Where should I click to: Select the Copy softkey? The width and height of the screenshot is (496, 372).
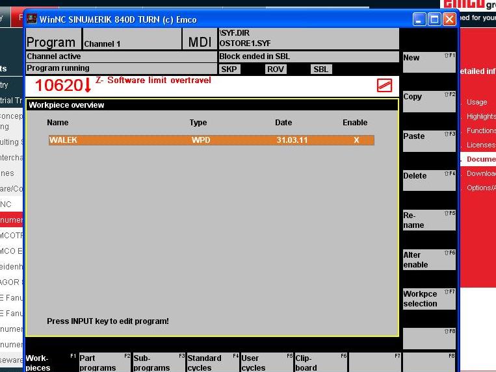point(429,102)
